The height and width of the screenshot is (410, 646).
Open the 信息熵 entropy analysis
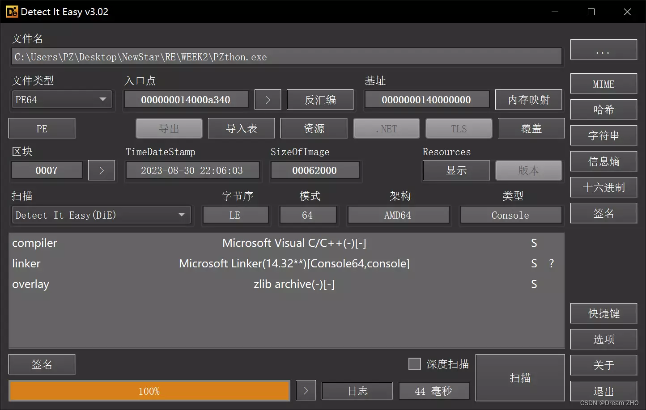603,161
